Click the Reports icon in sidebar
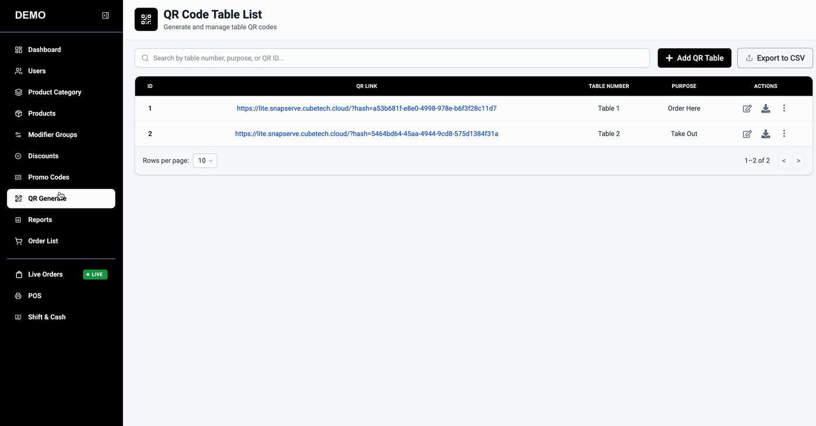The width and height of the screenshot is (816, 426). click(x=19, y=220)
